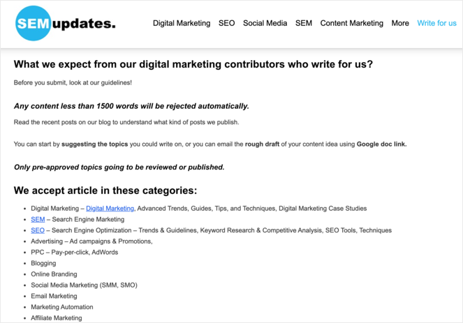Select SEO in the top navigation bar

pyautogui.click(x=226, y=23)
